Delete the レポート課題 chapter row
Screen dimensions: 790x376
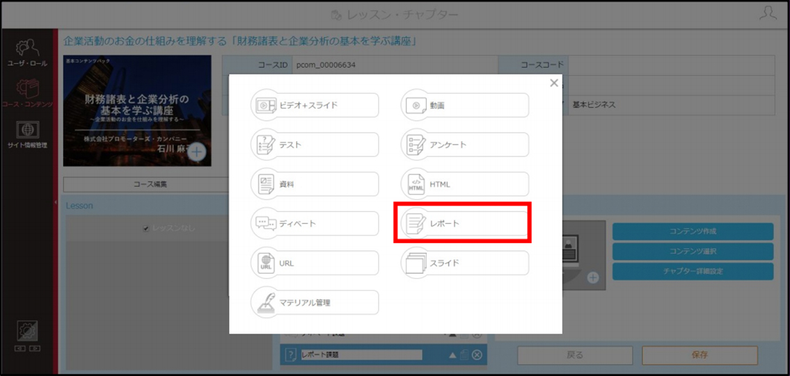coord(477,355)
